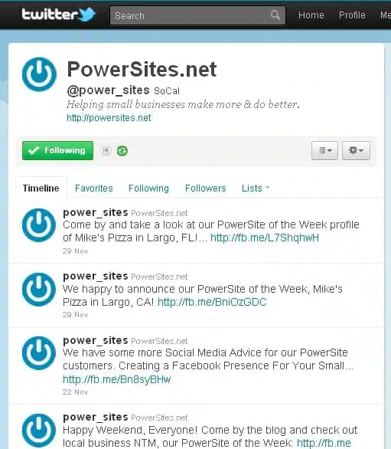Select the Following tab in profile
This screenshot has width=391, height=449.
[x=148, y=188]
